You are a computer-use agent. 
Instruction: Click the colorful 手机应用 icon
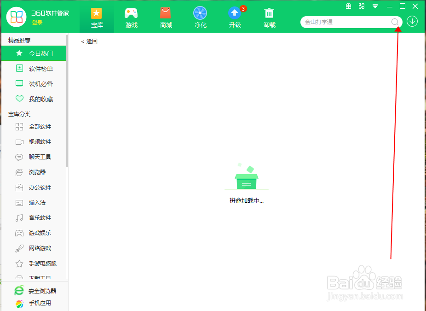(x=19, y=304)
